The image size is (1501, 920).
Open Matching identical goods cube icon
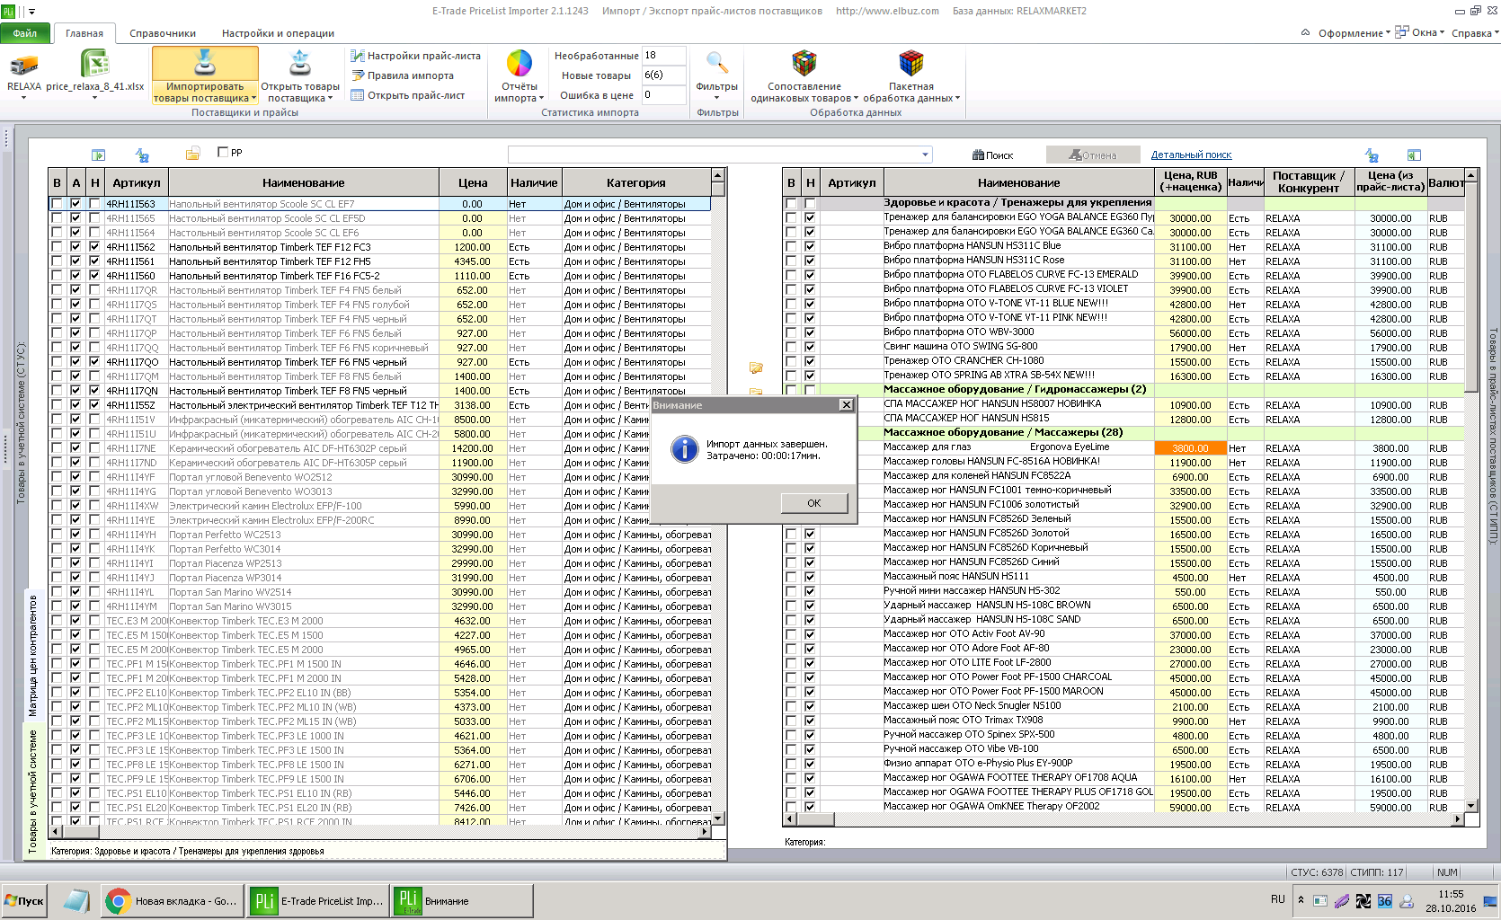[x=804, y=63]
